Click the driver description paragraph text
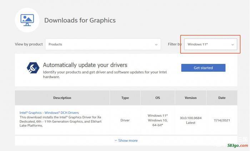 coord(60,121)
